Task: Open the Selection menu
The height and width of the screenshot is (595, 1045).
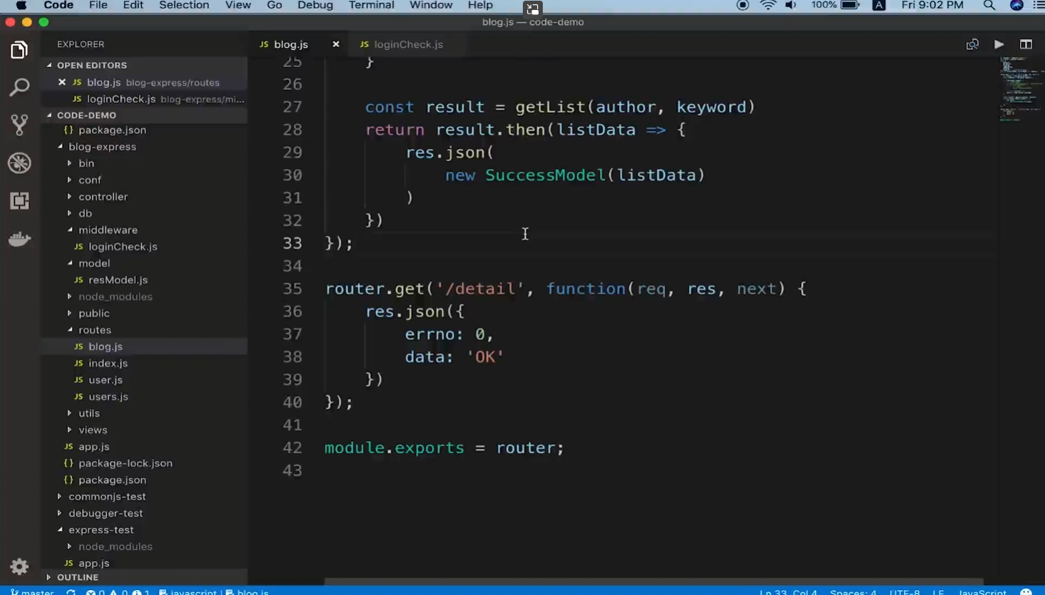Action: (x=184, y=6)
